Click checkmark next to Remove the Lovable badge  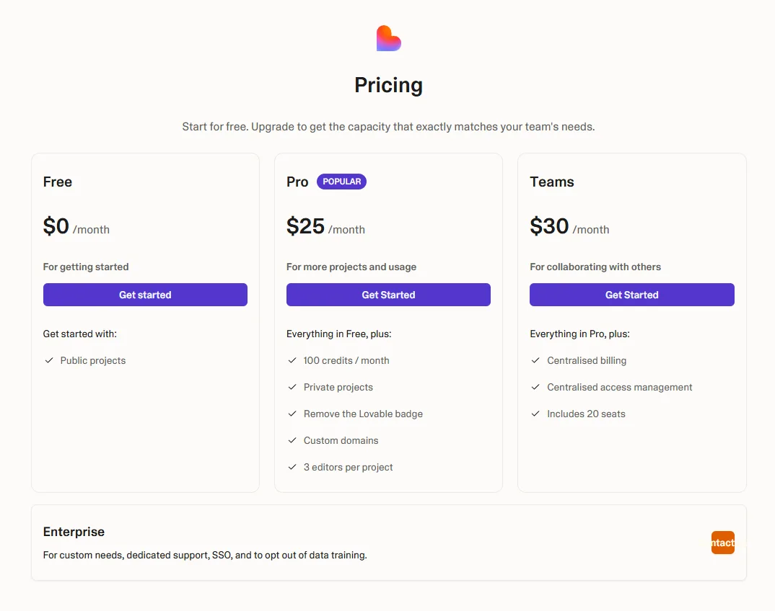(292, 414)
